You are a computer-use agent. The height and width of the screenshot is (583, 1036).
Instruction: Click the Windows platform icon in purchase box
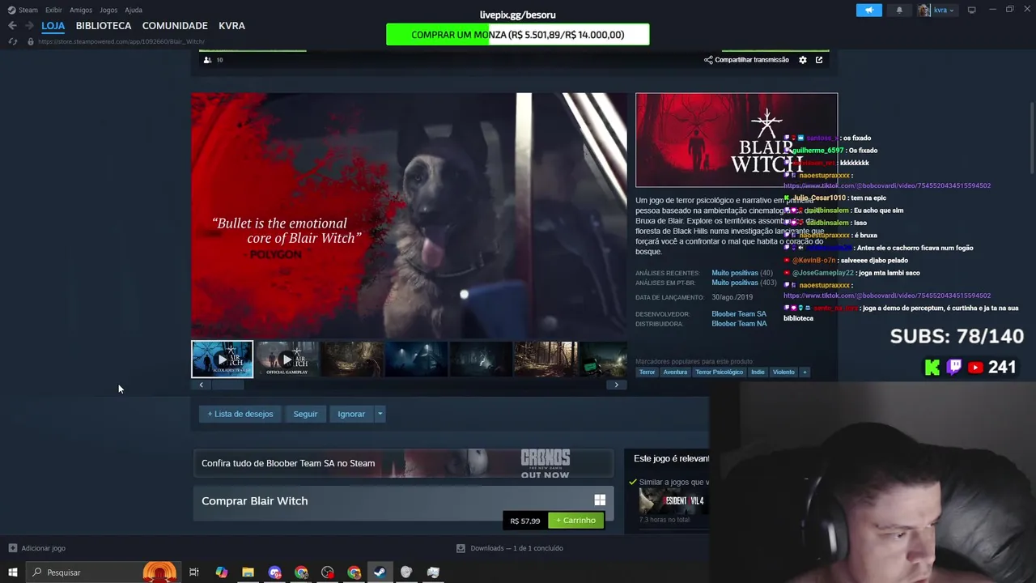pos(600,500)
